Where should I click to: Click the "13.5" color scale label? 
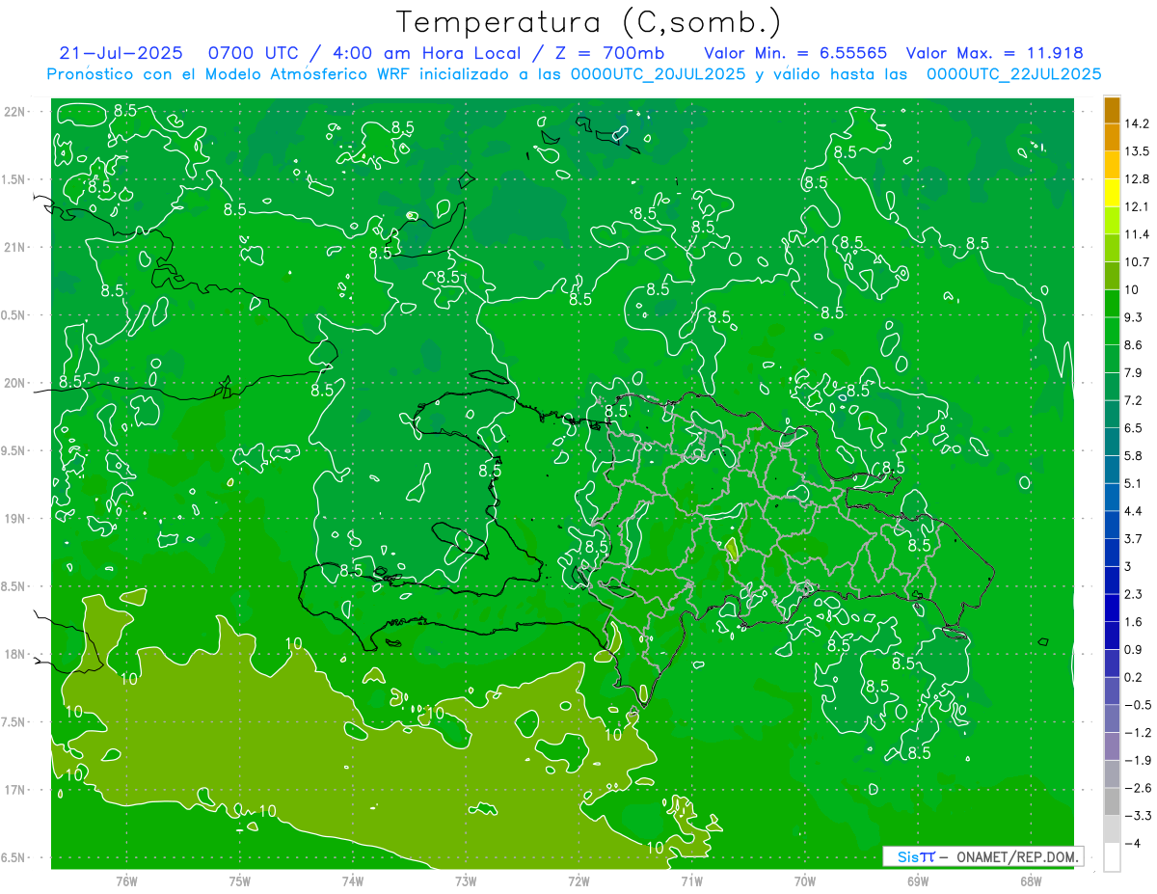pos(1139,151)
